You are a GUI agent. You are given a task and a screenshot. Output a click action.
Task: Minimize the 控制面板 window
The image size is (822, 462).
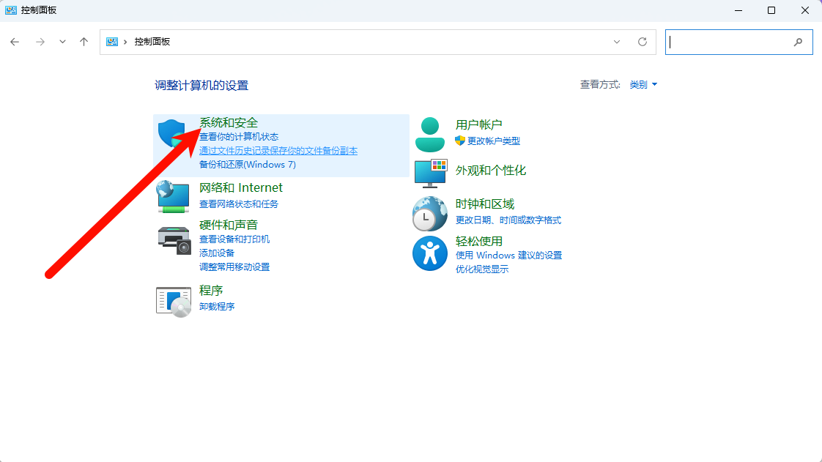(738, 10)
